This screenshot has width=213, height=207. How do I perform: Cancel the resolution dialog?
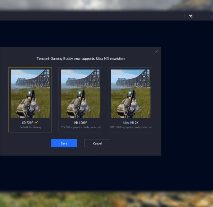click(97, 143)
